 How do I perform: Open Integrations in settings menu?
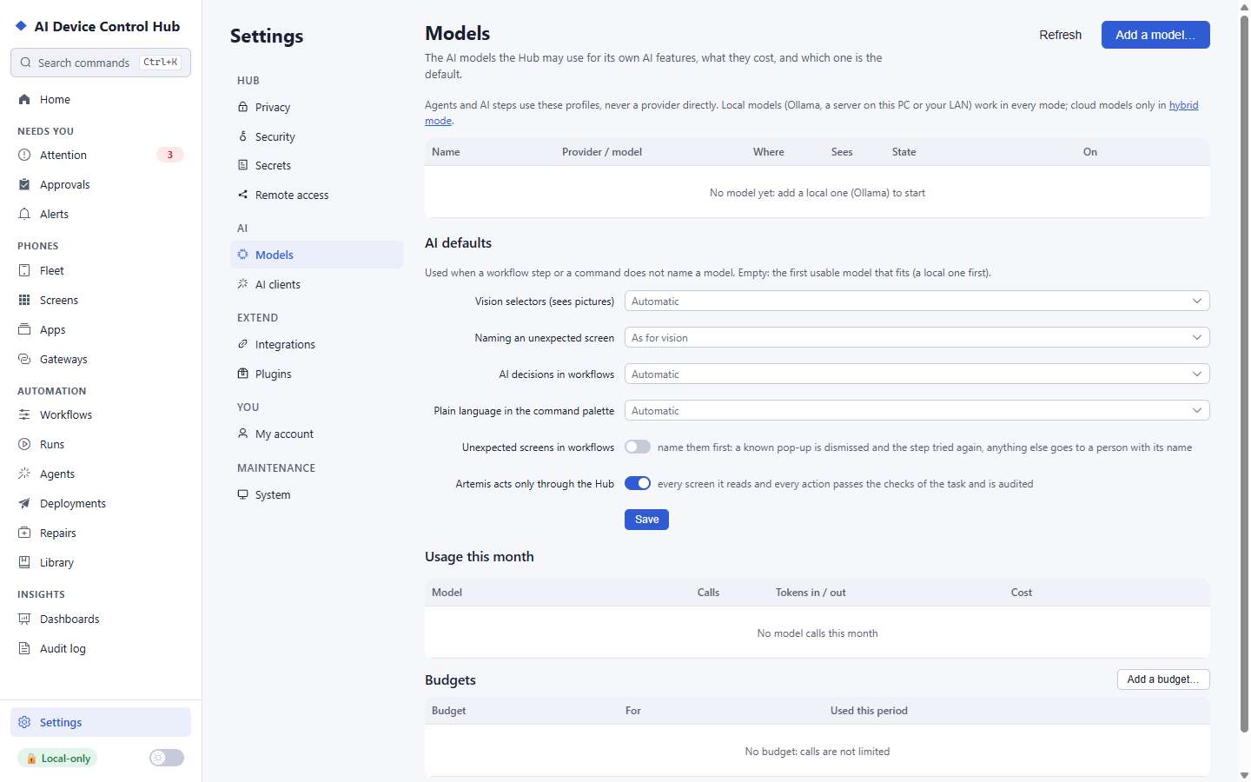317,345
